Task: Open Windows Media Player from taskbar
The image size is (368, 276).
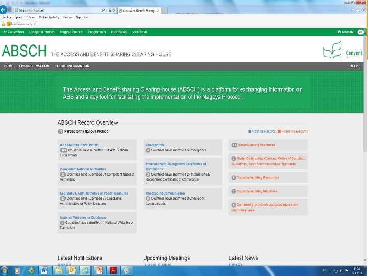Action: pyautogui.click(x=17, y=271)
